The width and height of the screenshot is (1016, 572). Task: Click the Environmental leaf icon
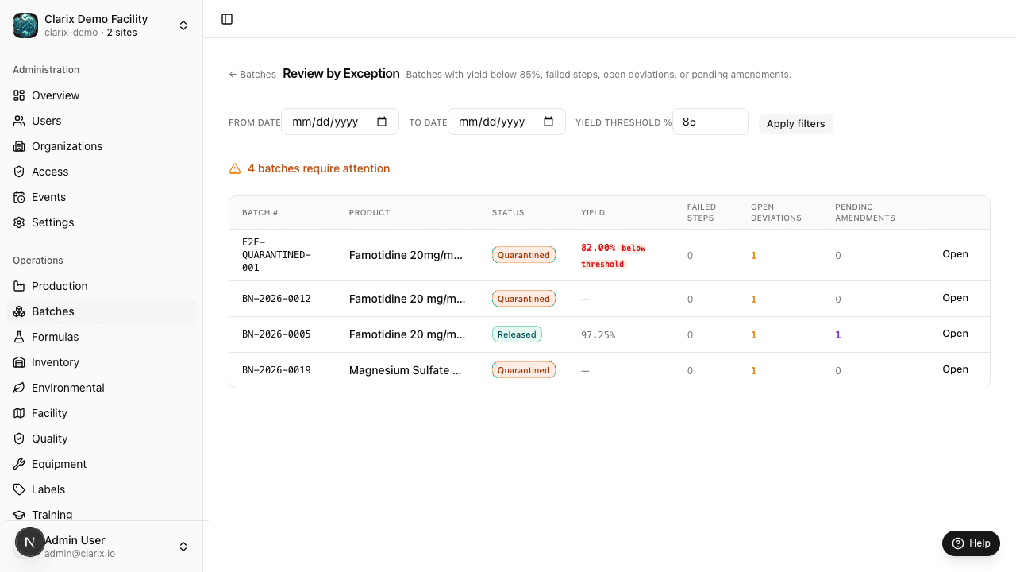point(19,388)
